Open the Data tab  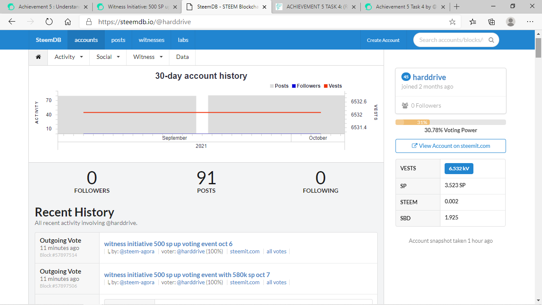pyautogui.click(x=183, y=57)
